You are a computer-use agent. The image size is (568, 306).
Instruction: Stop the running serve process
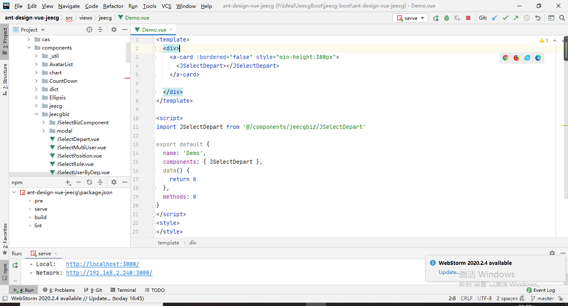[x=468, y=18]
